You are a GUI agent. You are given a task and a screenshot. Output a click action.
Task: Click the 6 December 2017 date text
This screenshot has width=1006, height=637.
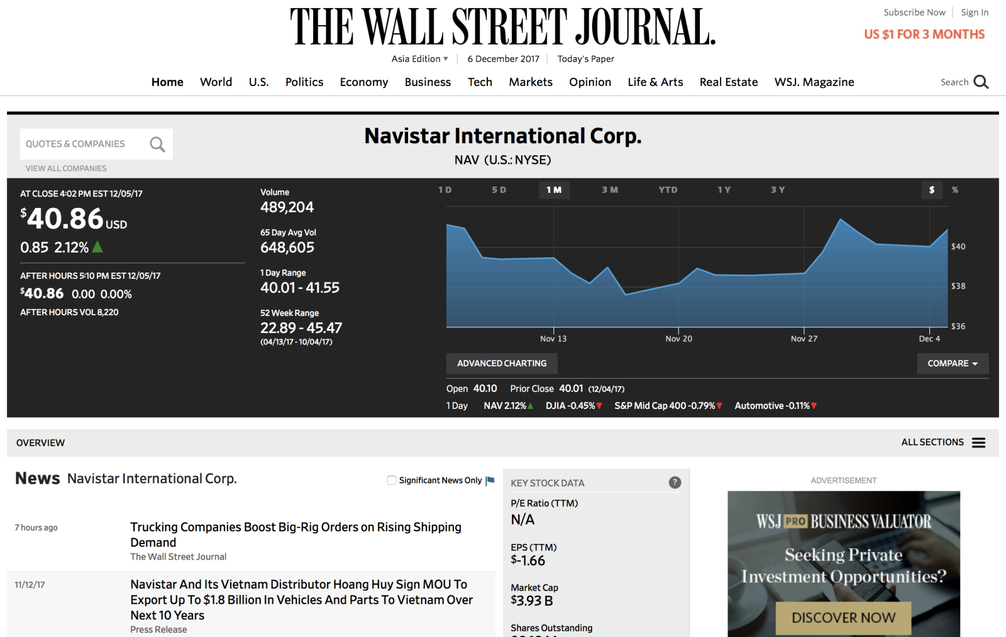click(x=503, y=59)
